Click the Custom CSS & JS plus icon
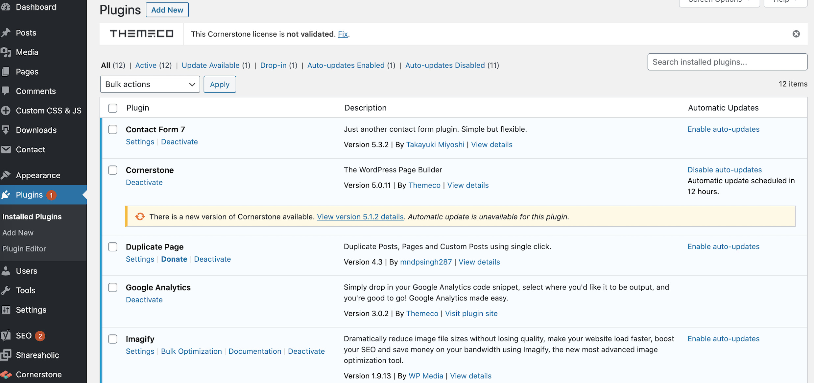The image size is (814, 383). (x=6, y=110)
